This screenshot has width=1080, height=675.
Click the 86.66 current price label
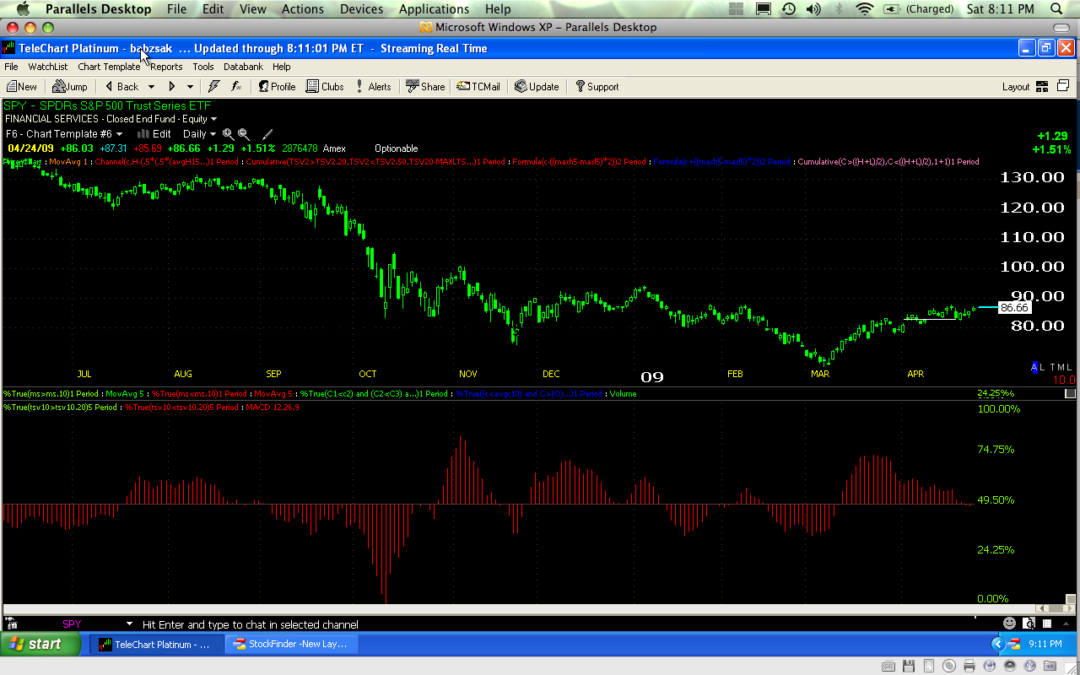pos(1014,308)
